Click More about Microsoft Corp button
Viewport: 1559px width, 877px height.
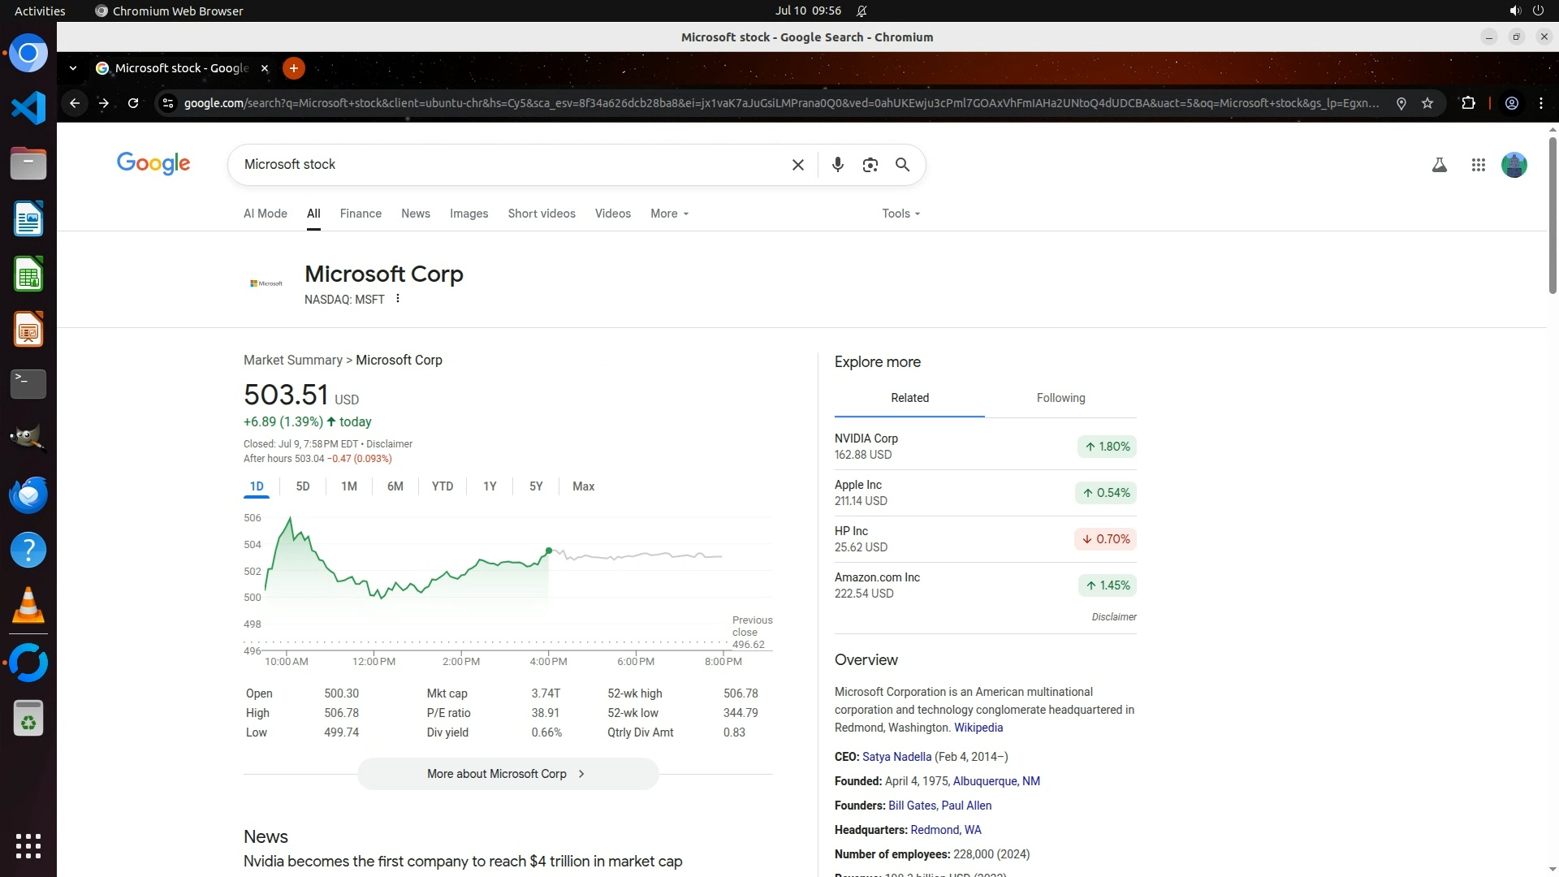(507, 774)
